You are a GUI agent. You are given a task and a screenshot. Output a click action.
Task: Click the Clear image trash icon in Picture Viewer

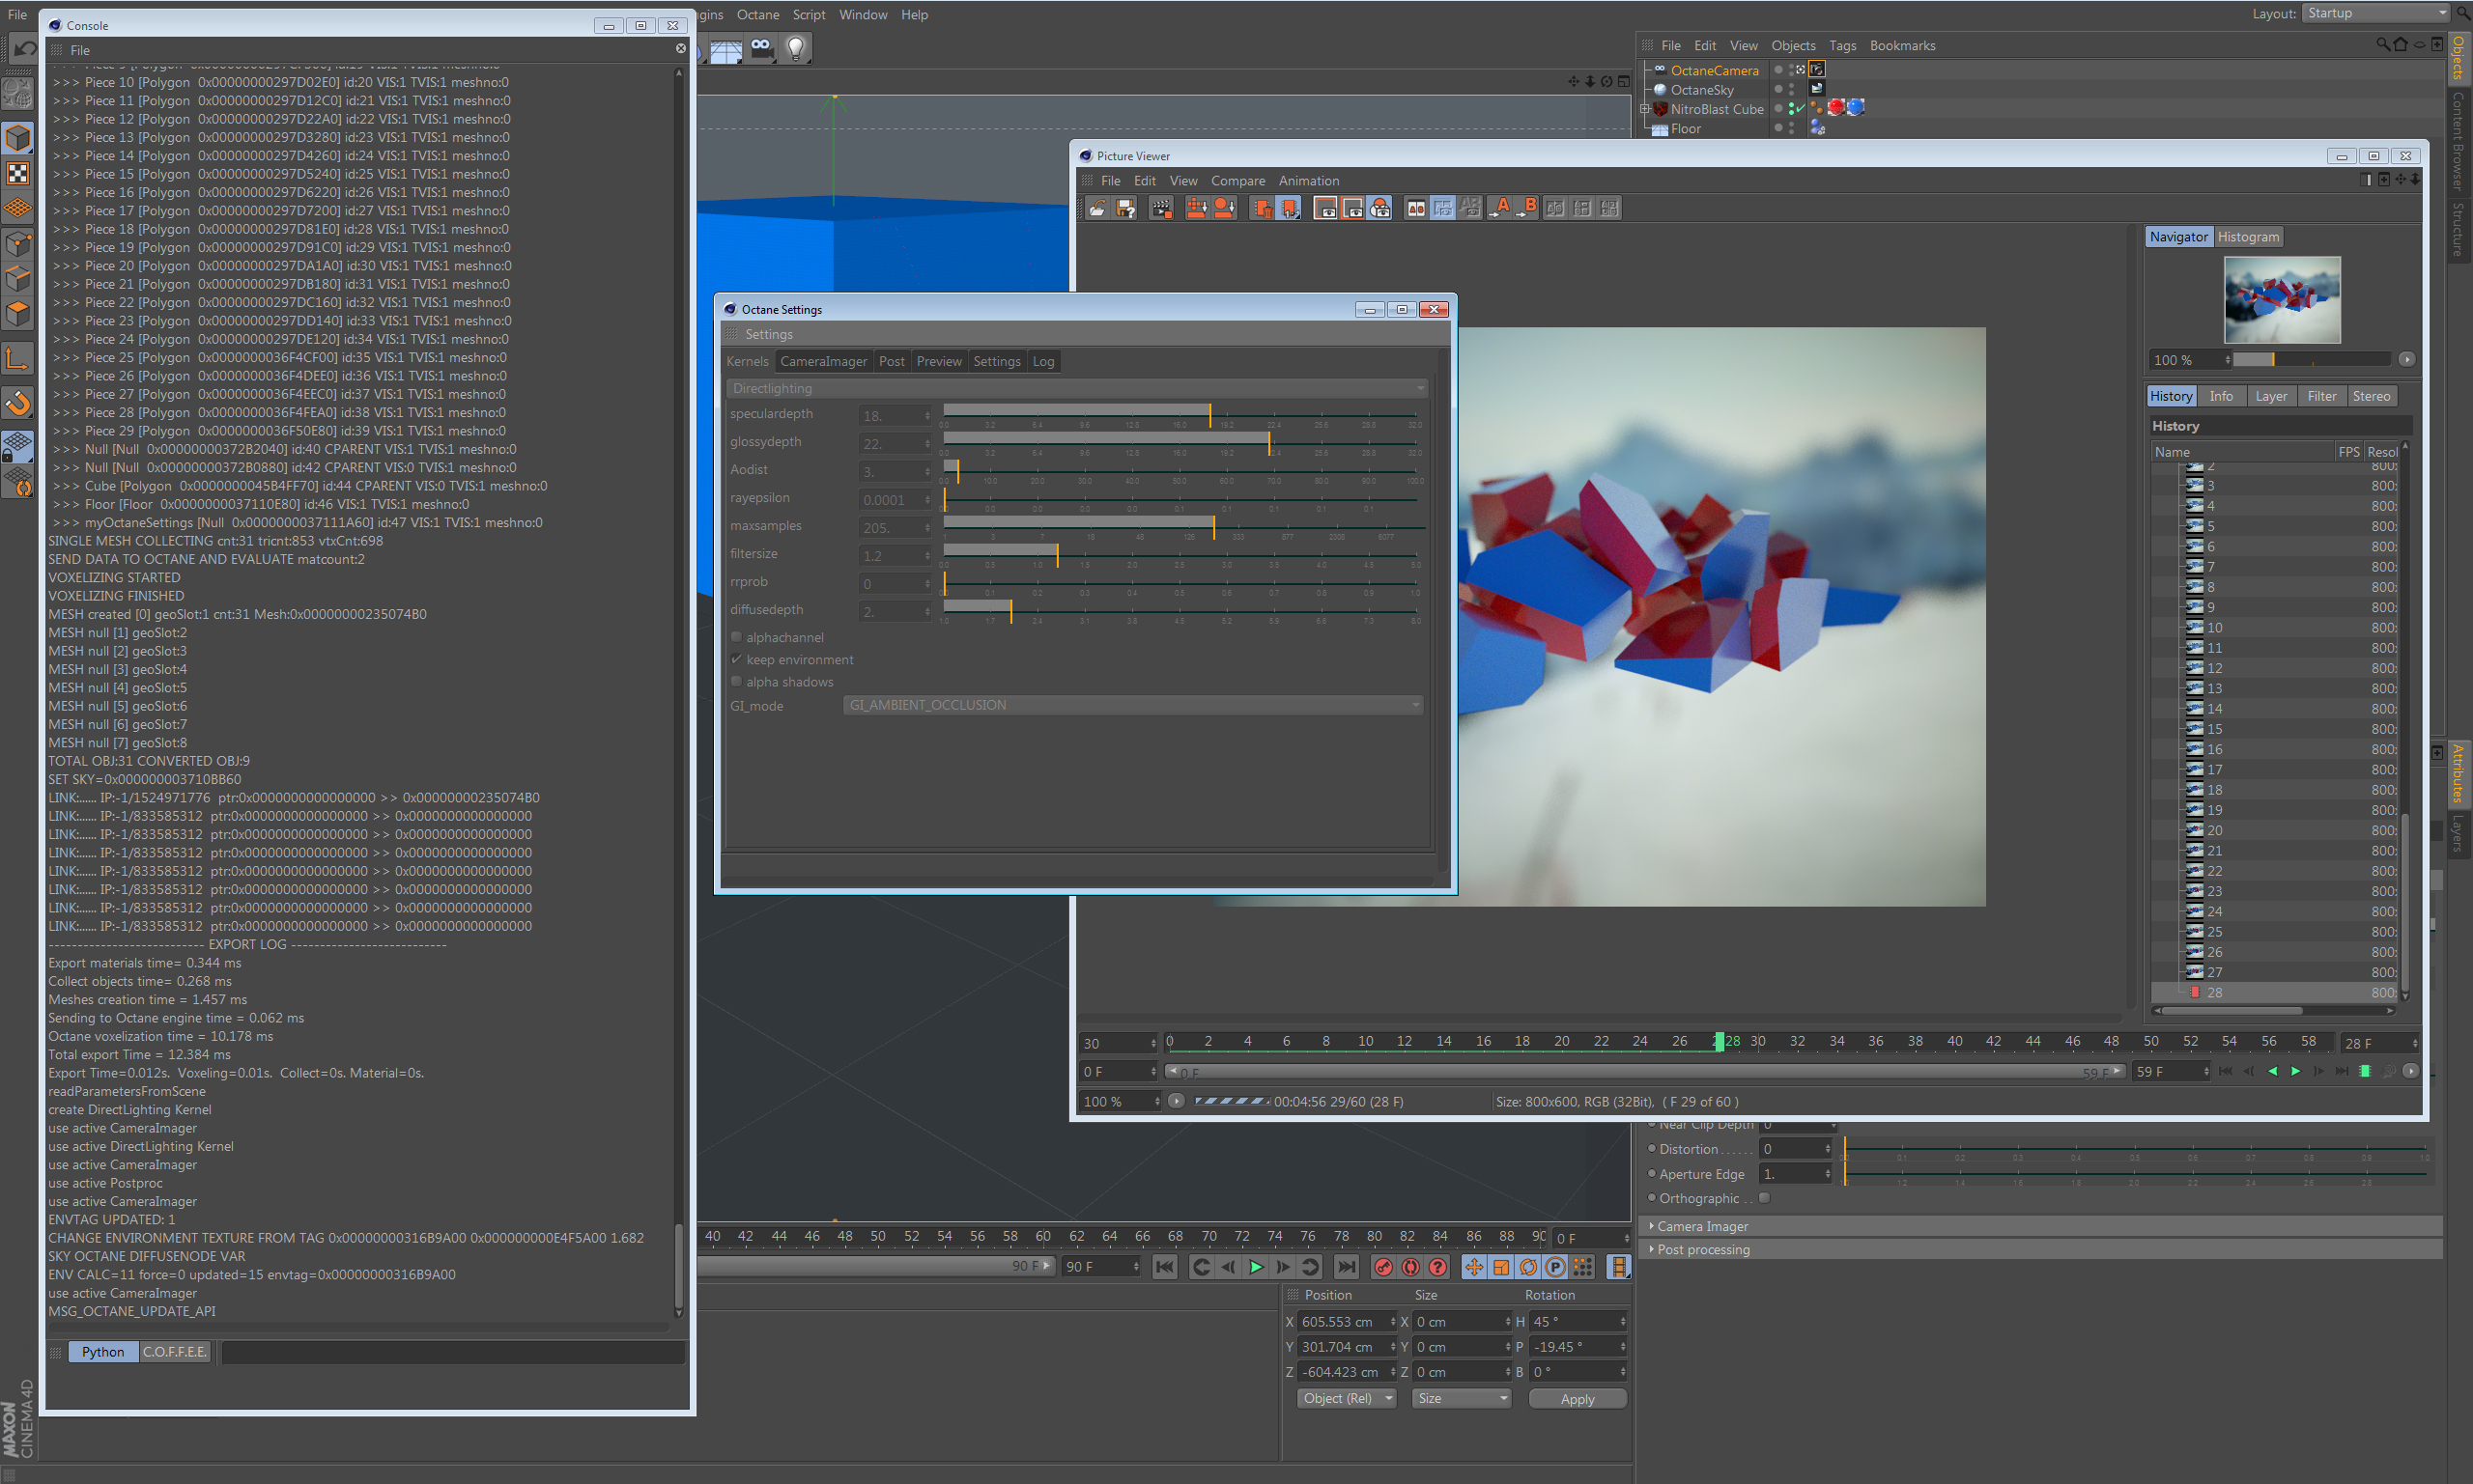1261,208
